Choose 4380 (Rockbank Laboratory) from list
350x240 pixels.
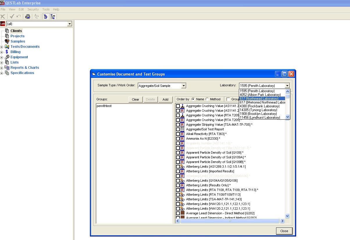tap(260, 106)
